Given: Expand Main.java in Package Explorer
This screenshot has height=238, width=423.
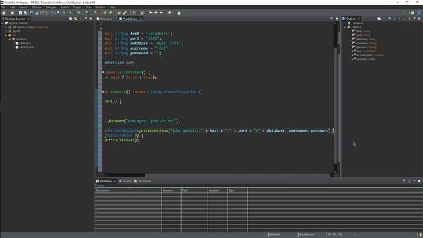Looking at the screenshot, I should point(13,43).
